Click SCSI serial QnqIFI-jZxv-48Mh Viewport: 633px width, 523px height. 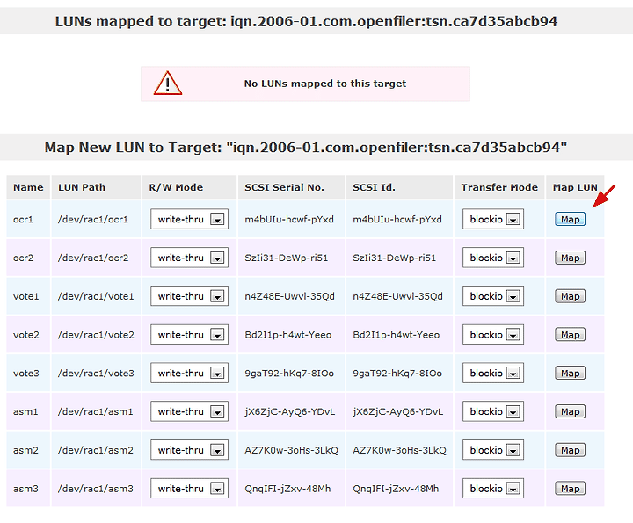click(287, 489)
